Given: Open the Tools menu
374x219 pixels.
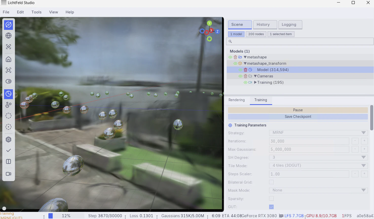Looking at the screenshot, I should click(36, 12).
